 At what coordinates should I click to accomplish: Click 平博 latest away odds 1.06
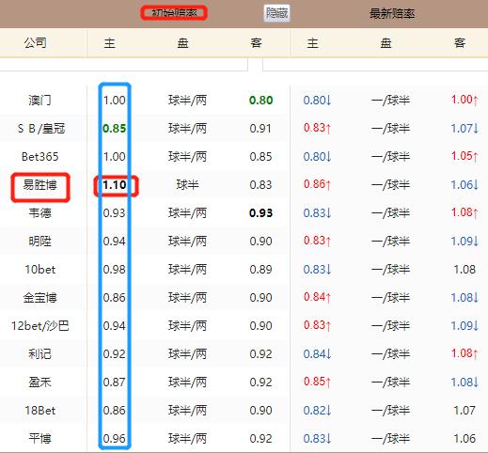pos(464,438)
